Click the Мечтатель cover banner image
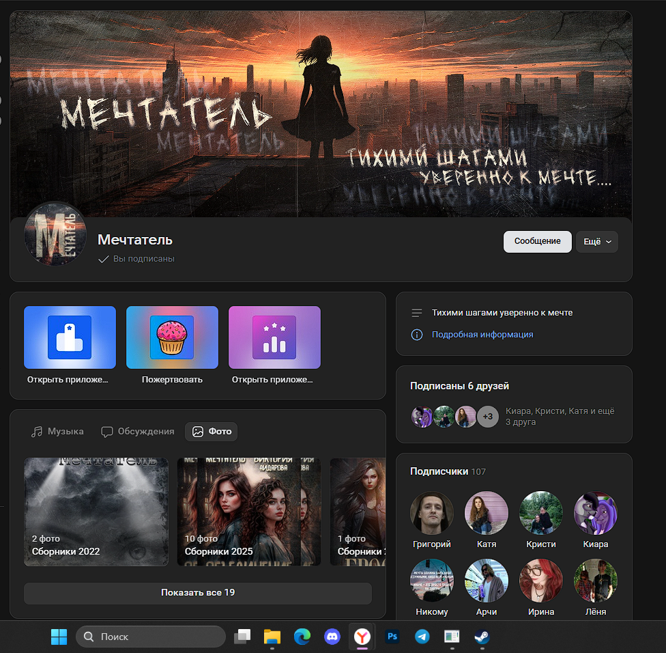666x653 pixels. [x=321, y=114]
